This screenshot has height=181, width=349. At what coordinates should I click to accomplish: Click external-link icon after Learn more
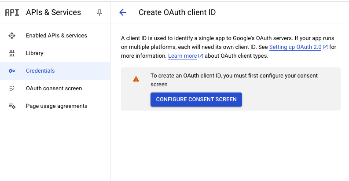(x=201, y=56)
